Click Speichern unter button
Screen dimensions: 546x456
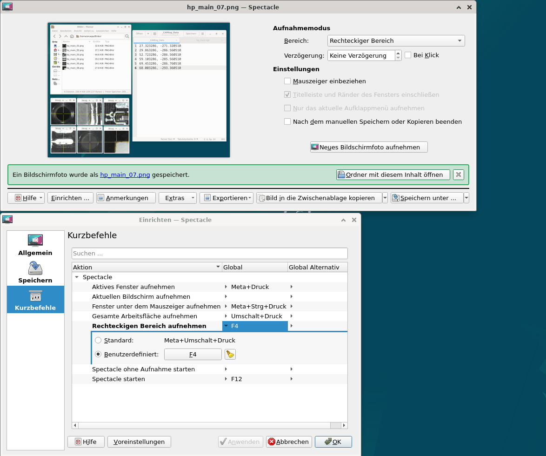click(x=427, y=198)
